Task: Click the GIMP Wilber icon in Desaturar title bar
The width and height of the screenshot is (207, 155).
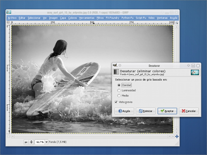Action: [115, 65]
